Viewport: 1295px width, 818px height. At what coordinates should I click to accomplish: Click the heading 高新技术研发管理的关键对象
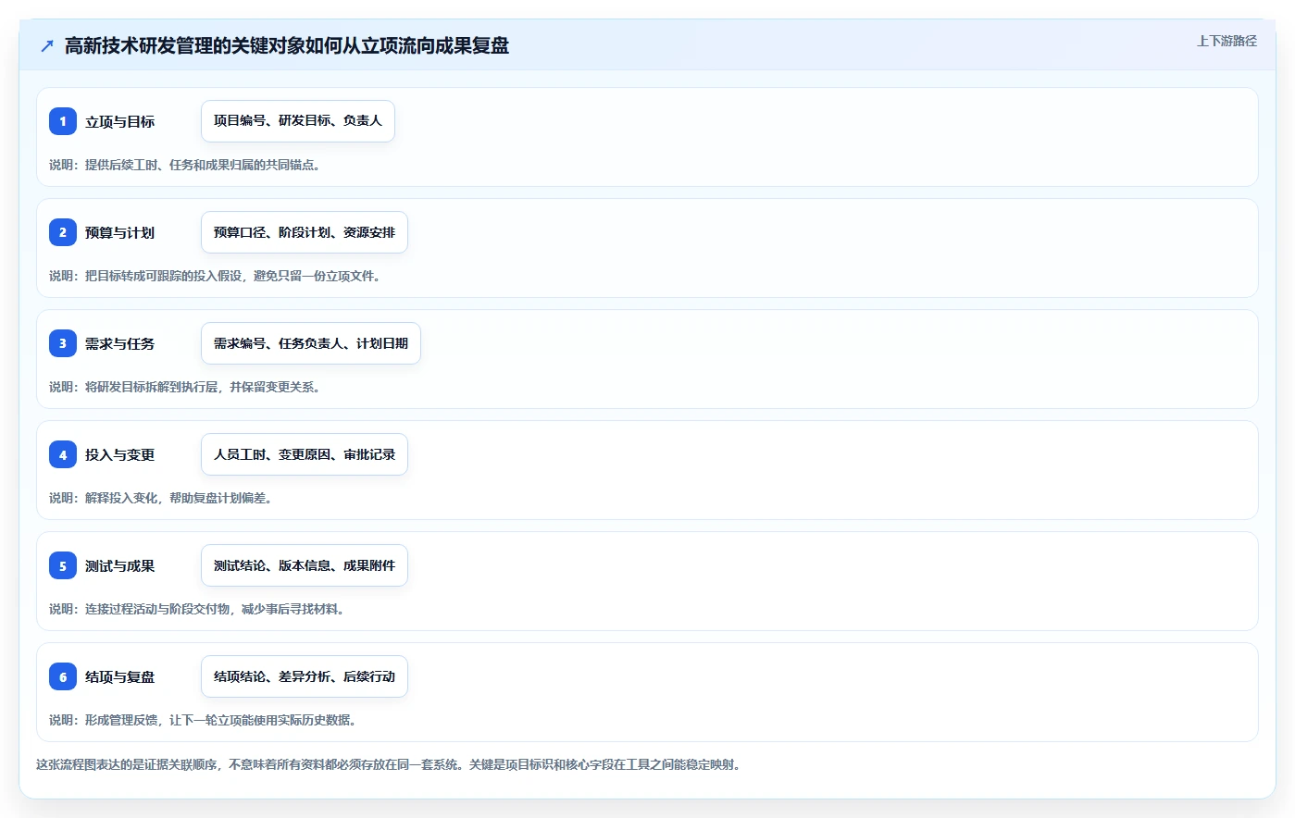coord(287,45)
